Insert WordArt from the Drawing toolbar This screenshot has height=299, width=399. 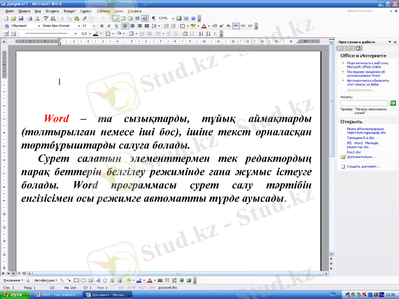(98, 280)
